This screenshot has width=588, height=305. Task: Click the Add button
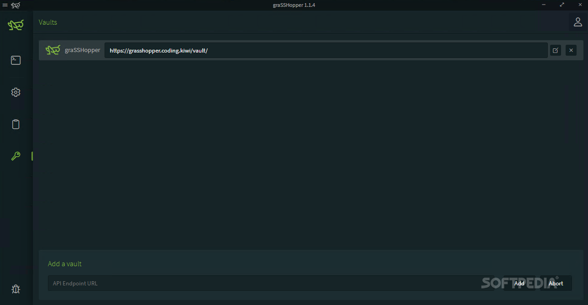tap(520, 283)
